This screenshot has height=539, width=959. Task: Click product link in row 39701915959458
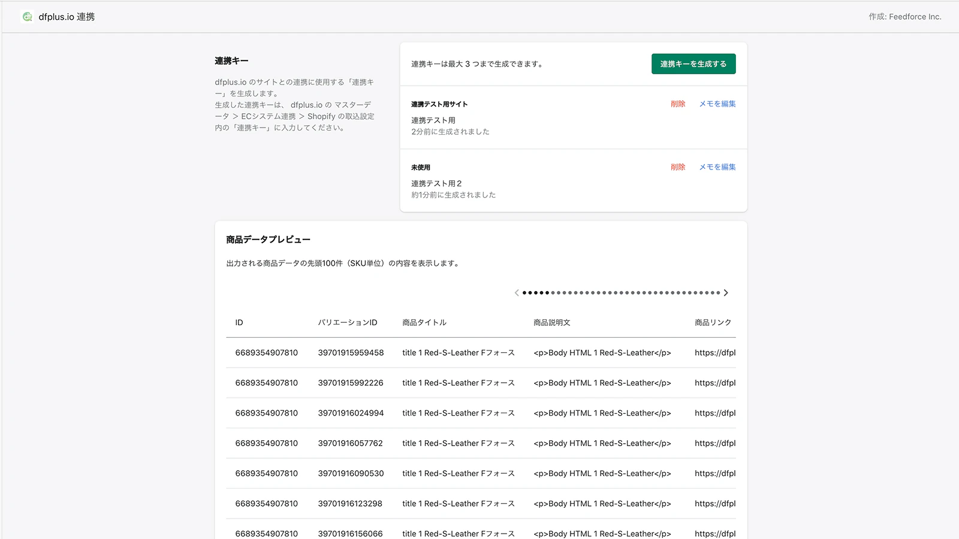coord(715,353)
